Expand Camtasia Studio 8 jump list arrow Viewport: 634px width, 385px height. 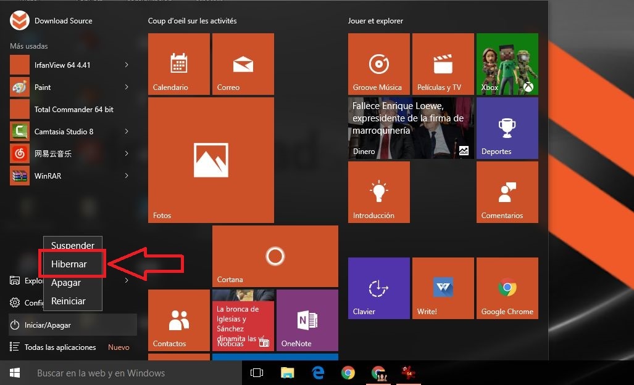pyautogui.click(x=127, y=131)
